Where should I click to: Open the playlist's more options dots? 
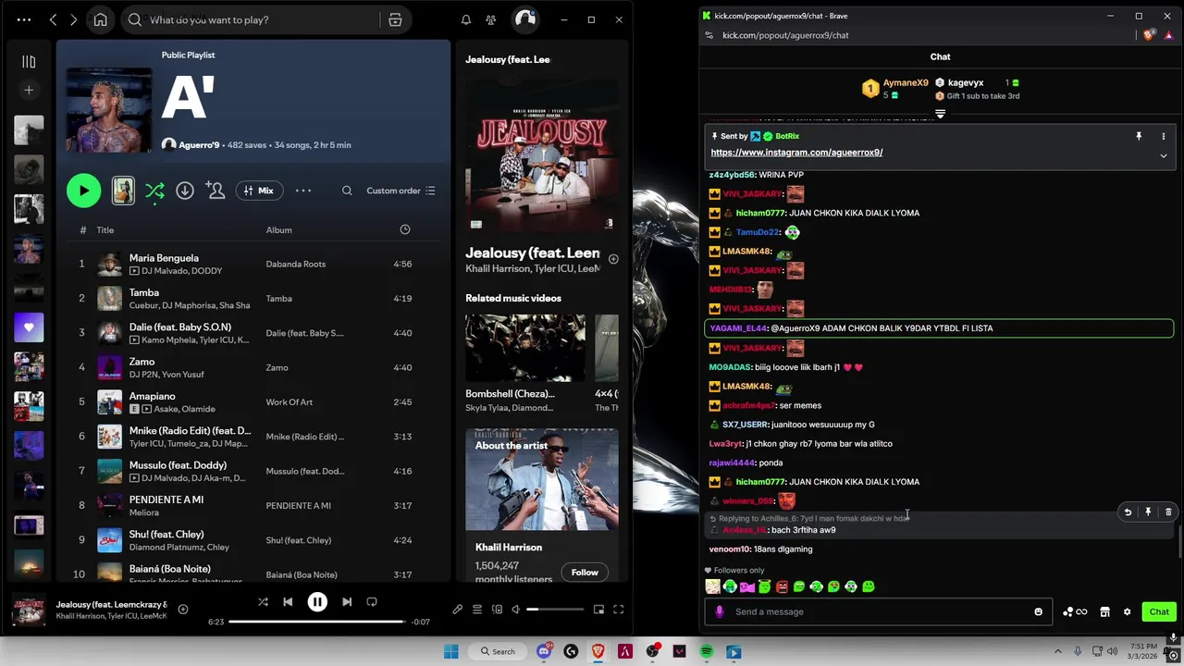click(x=303, y=191)
